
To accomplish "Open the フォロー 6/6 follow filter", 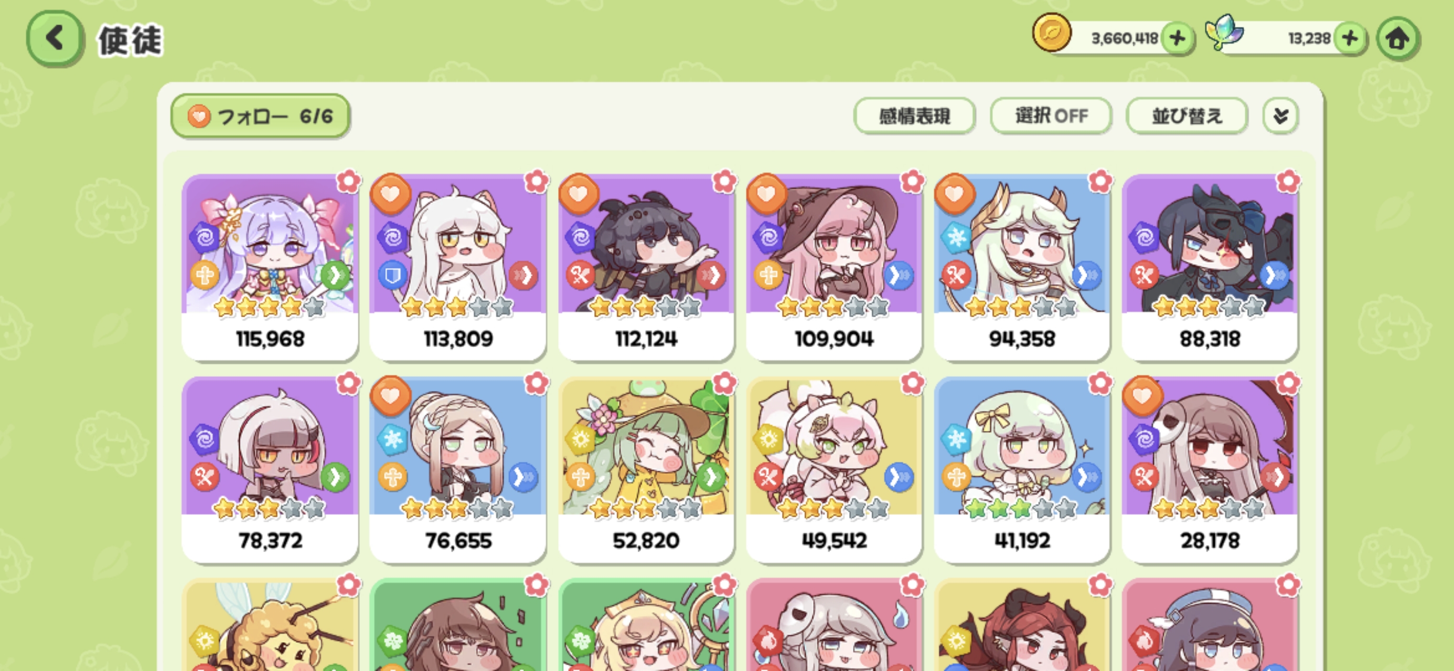I will tap(260, 116).
